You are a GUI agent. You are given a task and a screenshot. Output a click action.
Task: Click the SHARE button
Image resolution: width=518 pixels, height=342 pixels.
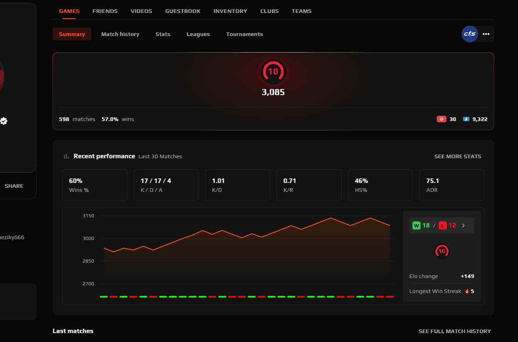click(14, 186)
